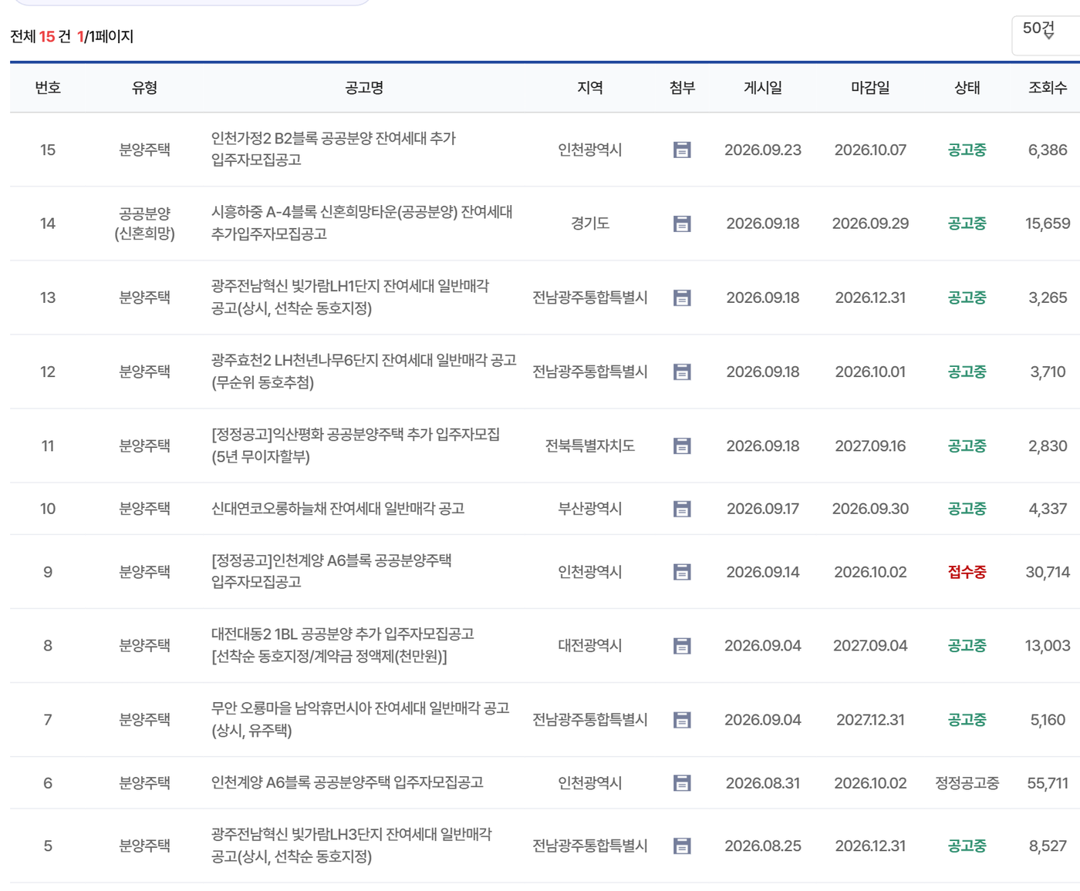Click the 번호 column header
This screenshot has height=891, width=1080.
click(x=48, y=88)
